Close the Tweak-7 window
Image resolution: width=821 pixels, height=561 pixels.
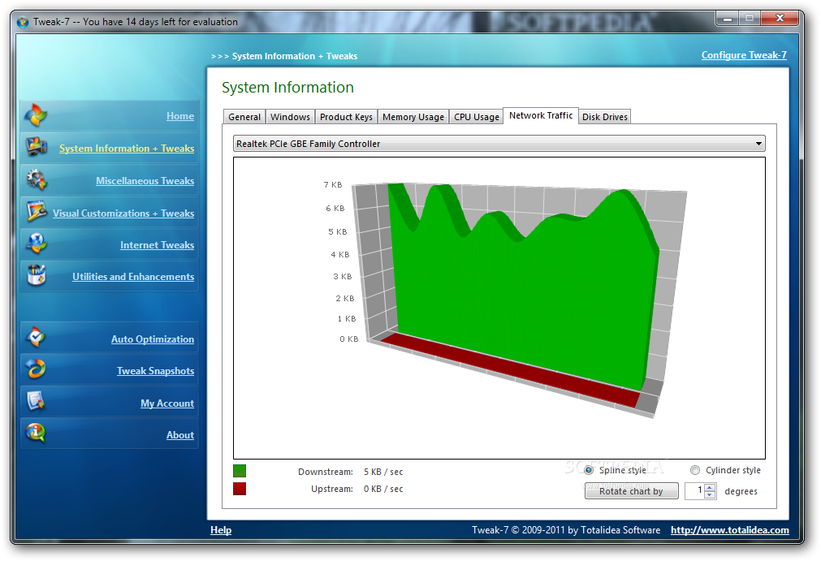[x=780, y=19]
